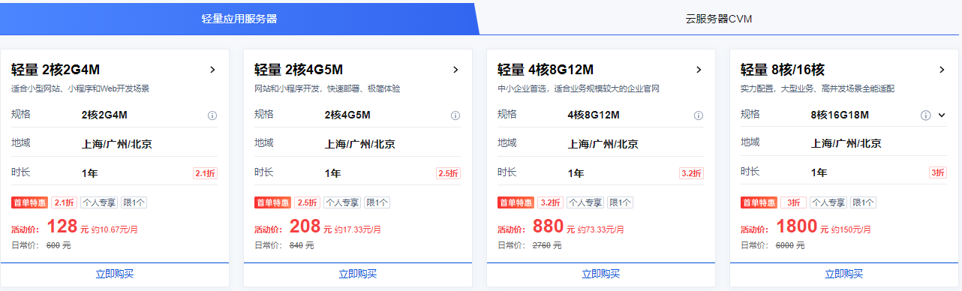Click the 3.2折 discount tag in 时长 row
Image resolution: width=962 pixels, height=291 pixels.
tap(691, 173)
